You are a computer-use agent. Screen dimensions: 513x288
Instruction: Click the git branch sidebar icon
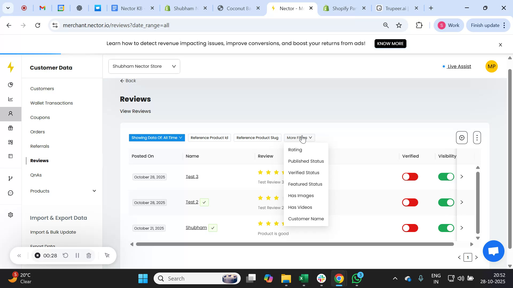coord(11,178)
